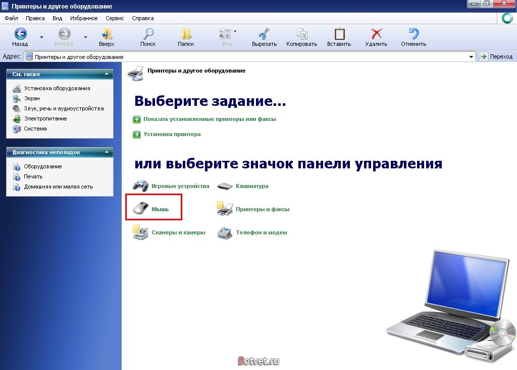This screenshot has width=517, height=370.
Task: Open the Телефон и модем label
Action: click(x=262, y=232)
